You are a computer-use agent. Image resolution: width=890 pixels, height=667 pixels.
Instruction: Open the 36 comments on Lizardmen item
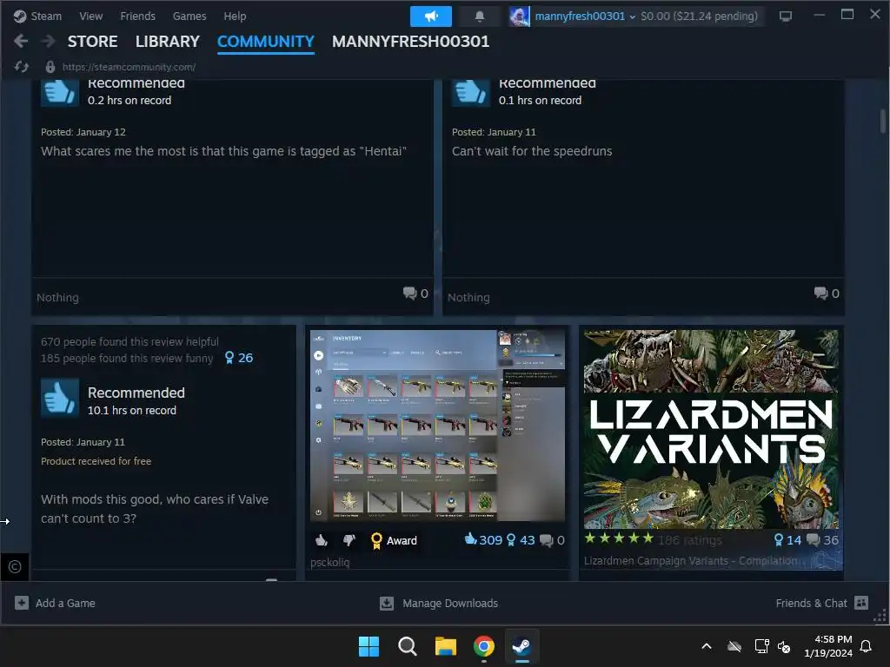pos(822,540)
